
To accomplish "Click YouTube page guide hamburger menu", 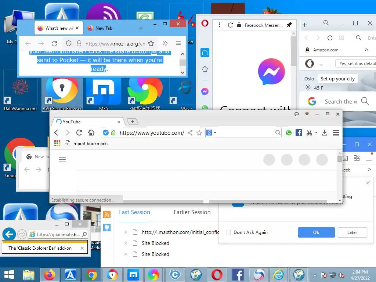I will [x=62, y=159].
